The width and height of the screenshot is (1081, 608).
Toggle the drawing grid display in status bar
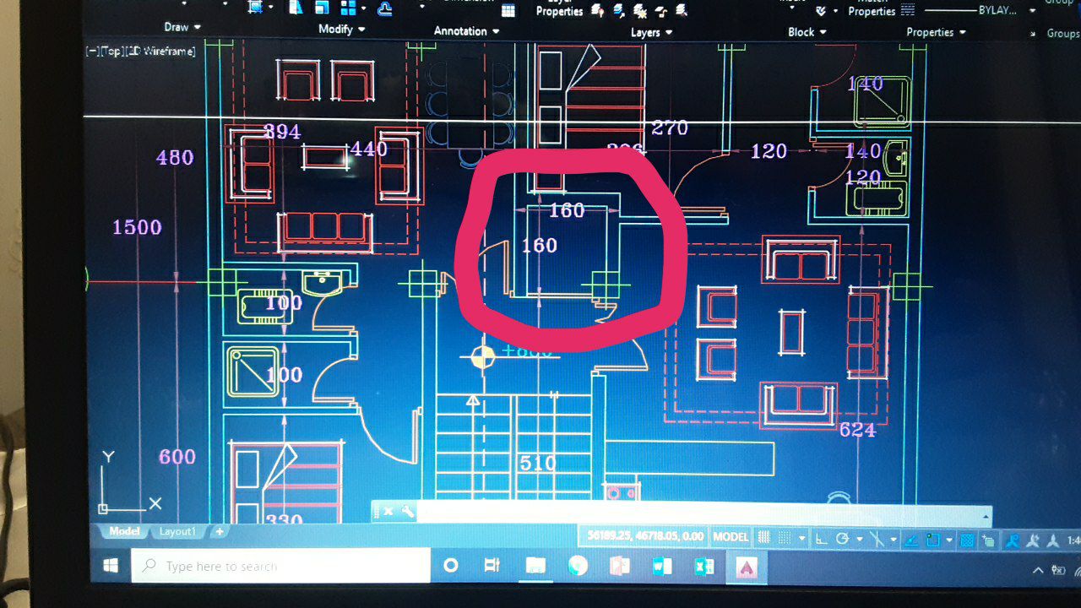pyautogui.click(x=763, y=537)
